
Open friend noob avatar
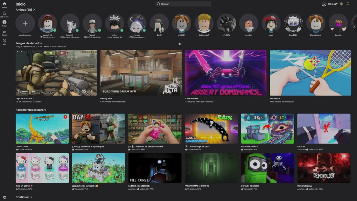pyautogui.click(x=271, y=23)
